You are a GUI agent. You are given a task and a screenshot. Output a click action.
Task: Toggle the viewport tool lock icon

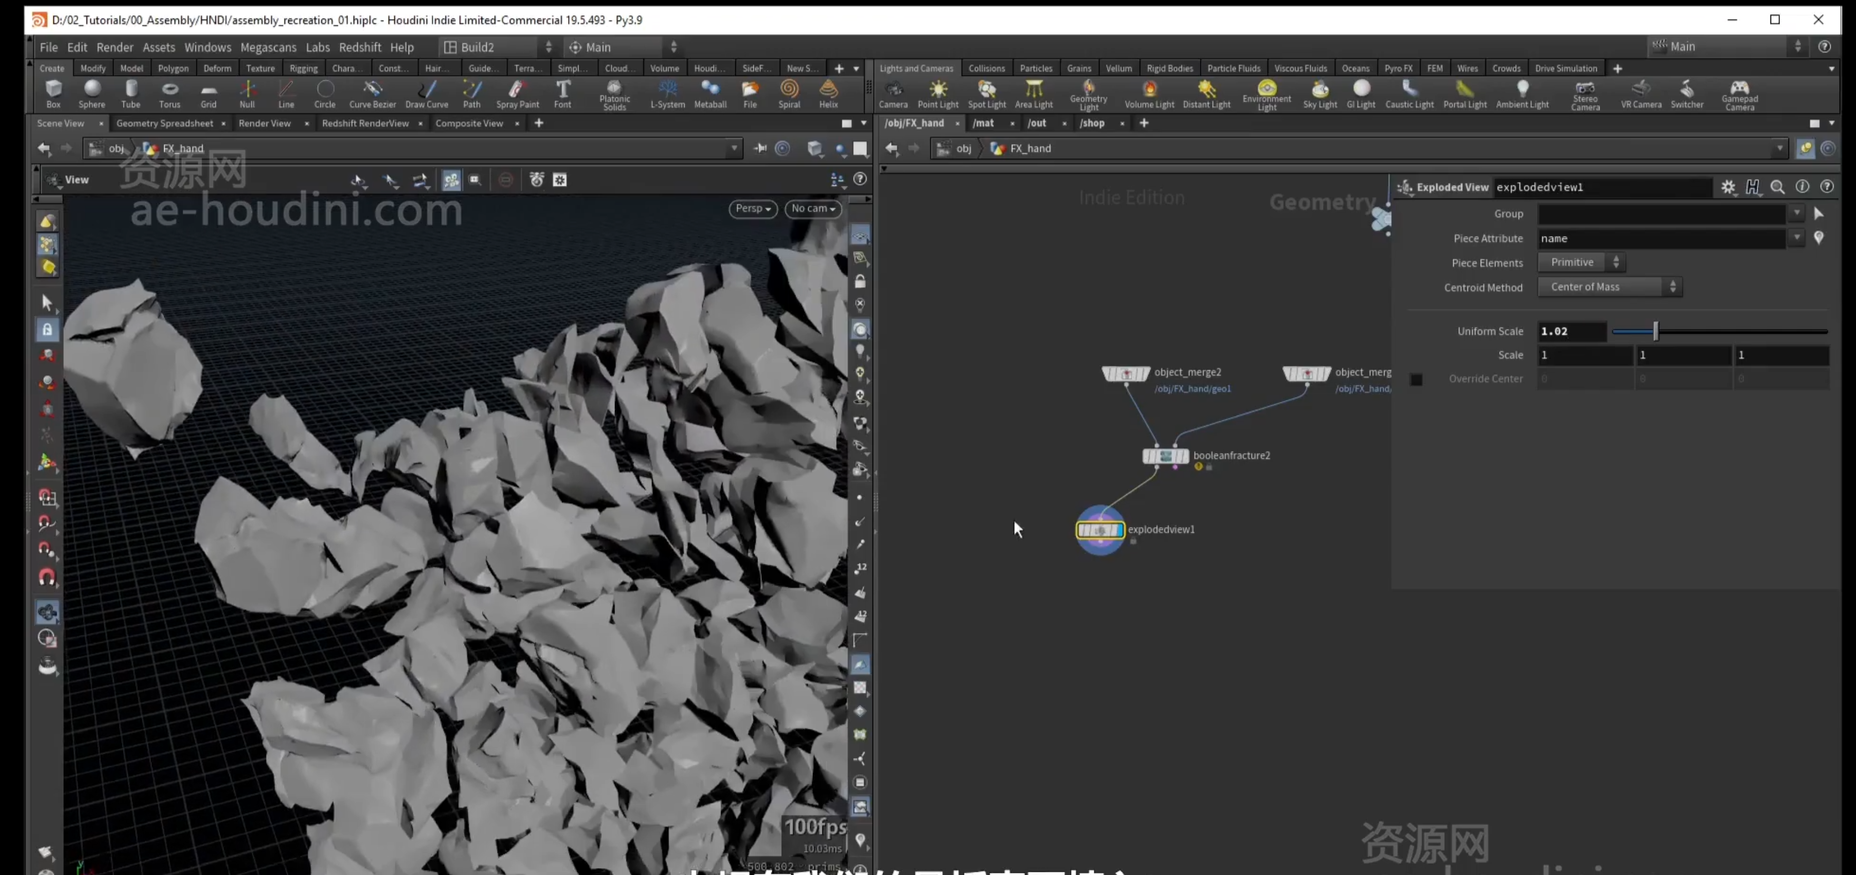click(47, 330)
